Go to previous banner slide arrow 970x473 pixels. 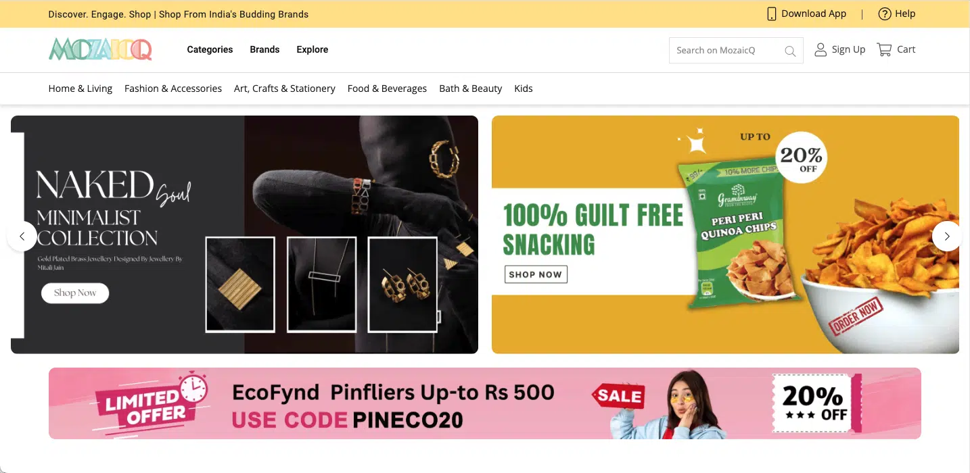pyautogui.click(x=22, y=236)
